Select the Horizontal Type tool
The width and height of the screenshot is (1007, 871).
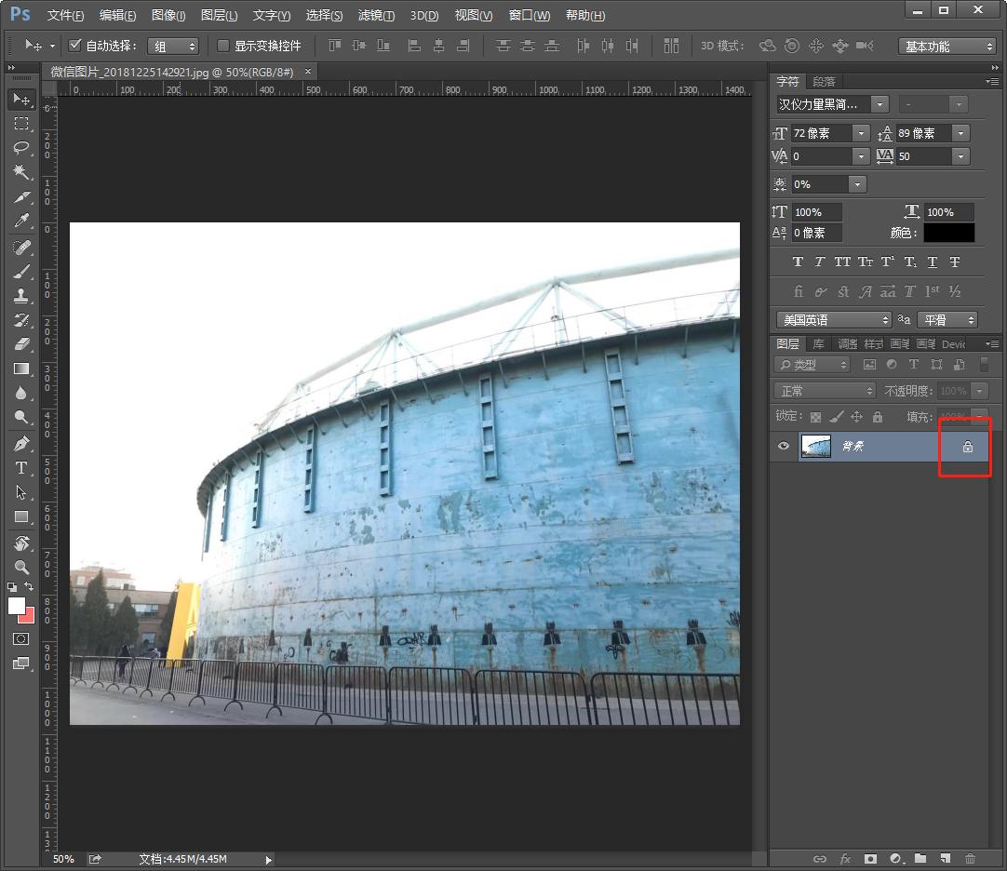[x=21, y=468]
